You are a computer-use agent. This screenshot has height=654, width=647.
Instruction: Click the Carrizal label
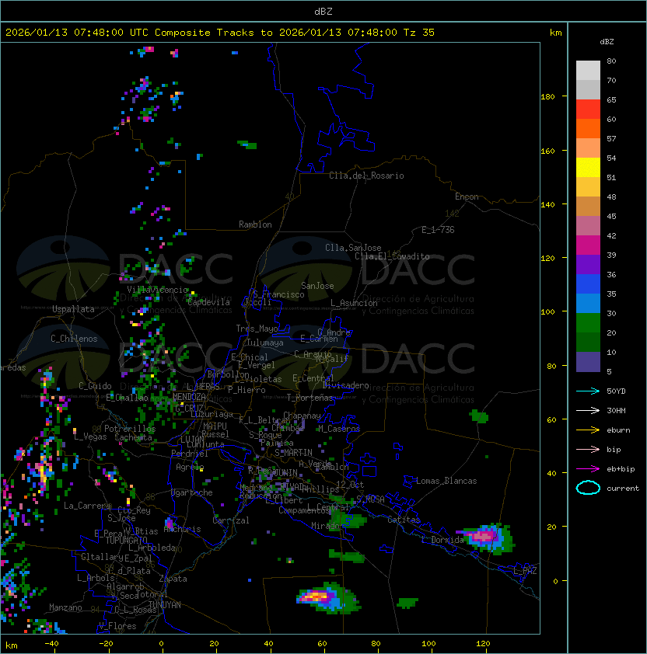pyautogui.click(x=231, y=520)
